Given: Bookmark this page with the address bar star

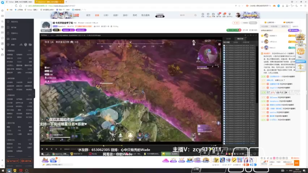Looking at the screenshot, I should (x=26, y=6).
